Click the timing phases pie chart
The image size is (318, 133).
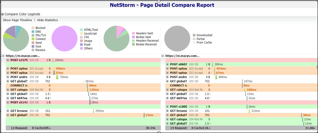tap(16, 38)
